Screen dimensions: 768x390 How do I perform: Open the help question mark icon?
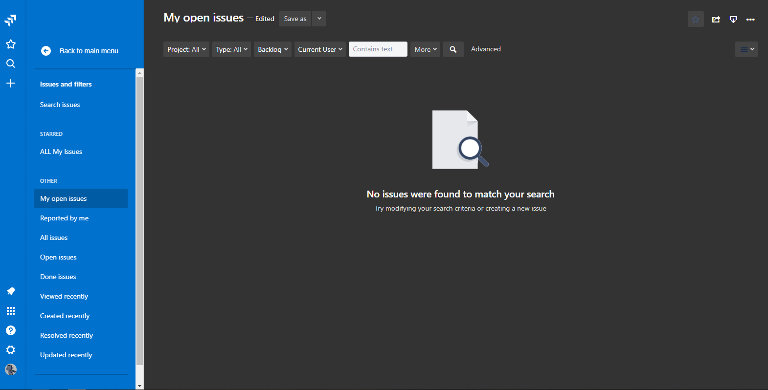(11, 330)
